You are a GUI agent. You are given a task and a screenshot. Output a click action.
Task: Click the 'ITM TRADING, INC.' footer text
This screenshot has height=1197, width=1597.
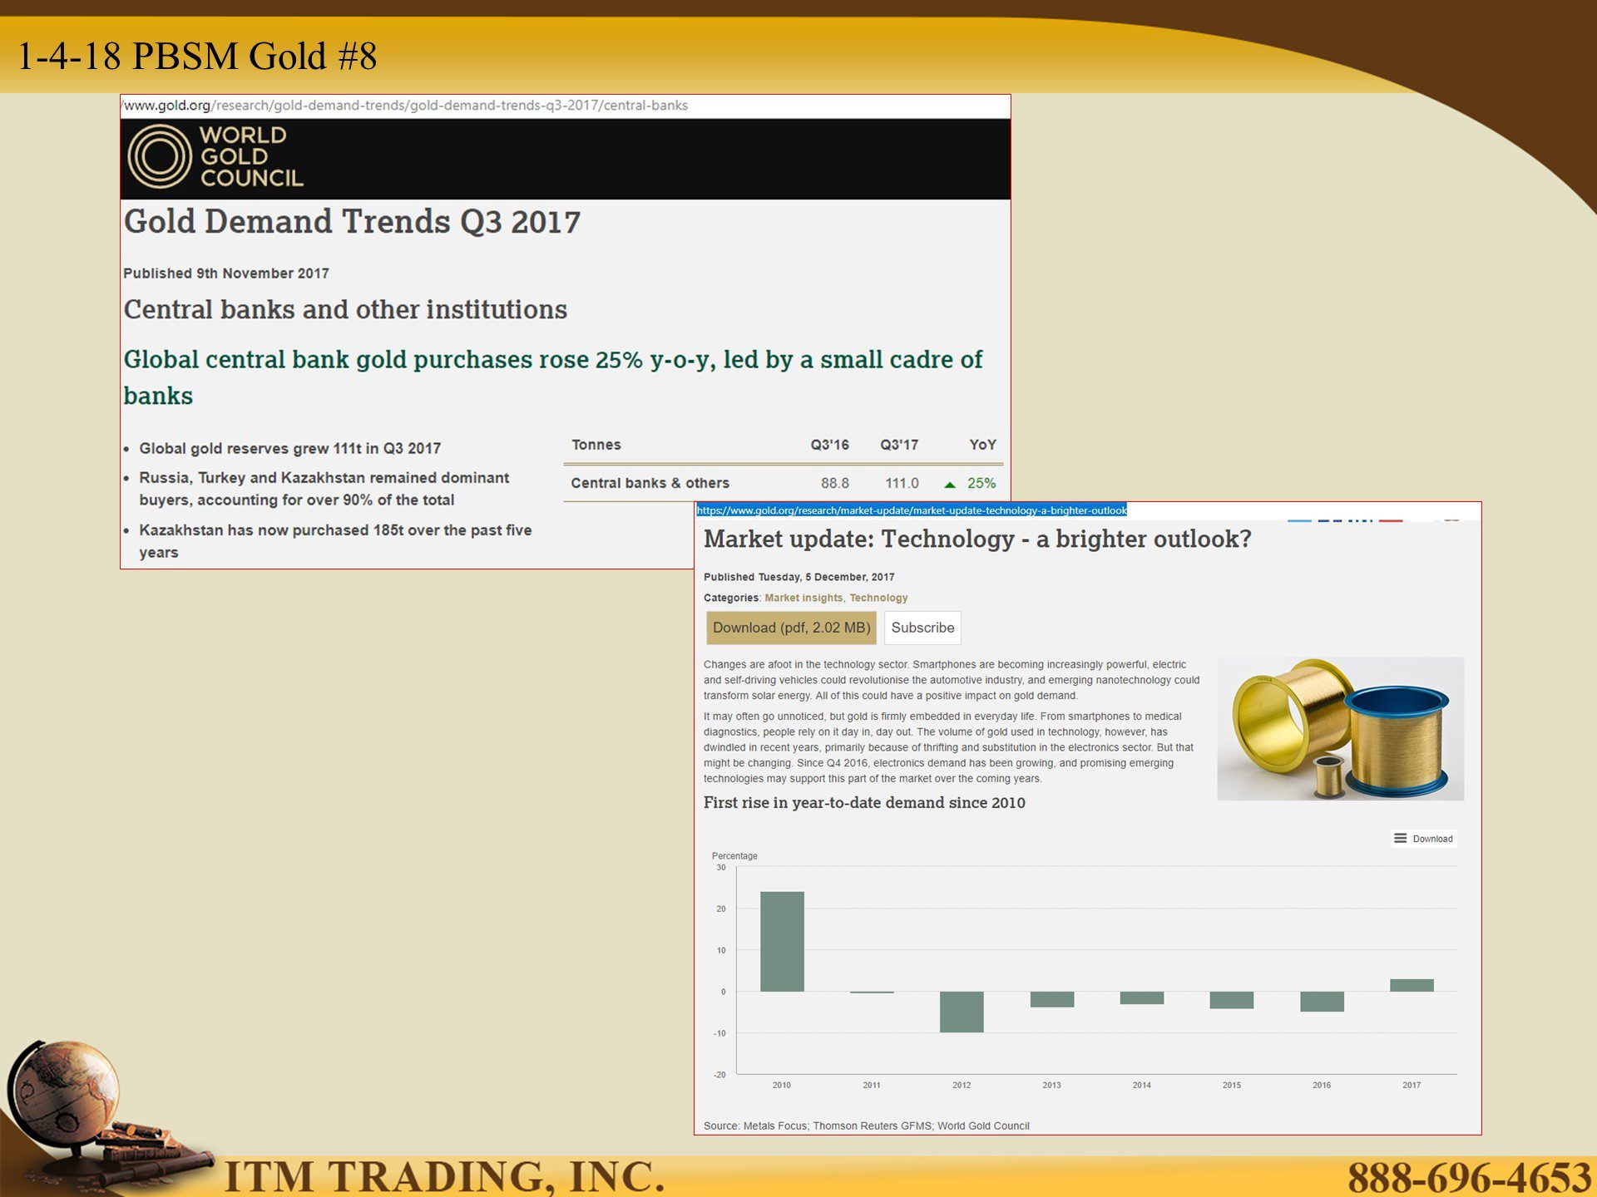445,1176
